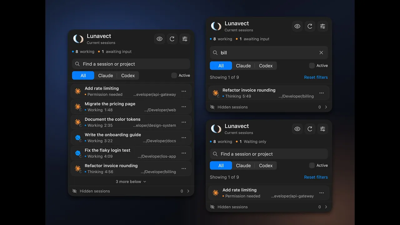Click more options for 'Fix the flaky login test'
Viewport: 400px width, 225px height.
[184, 153]
